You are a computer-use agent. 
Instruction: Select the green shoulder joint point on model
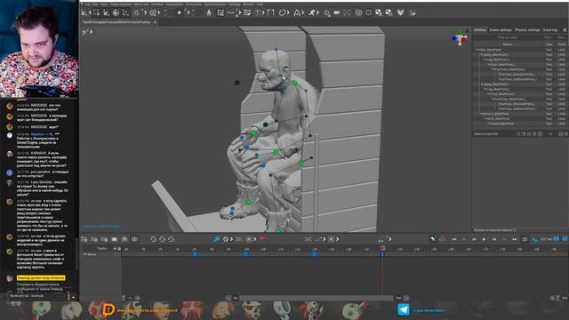point(294,83)
